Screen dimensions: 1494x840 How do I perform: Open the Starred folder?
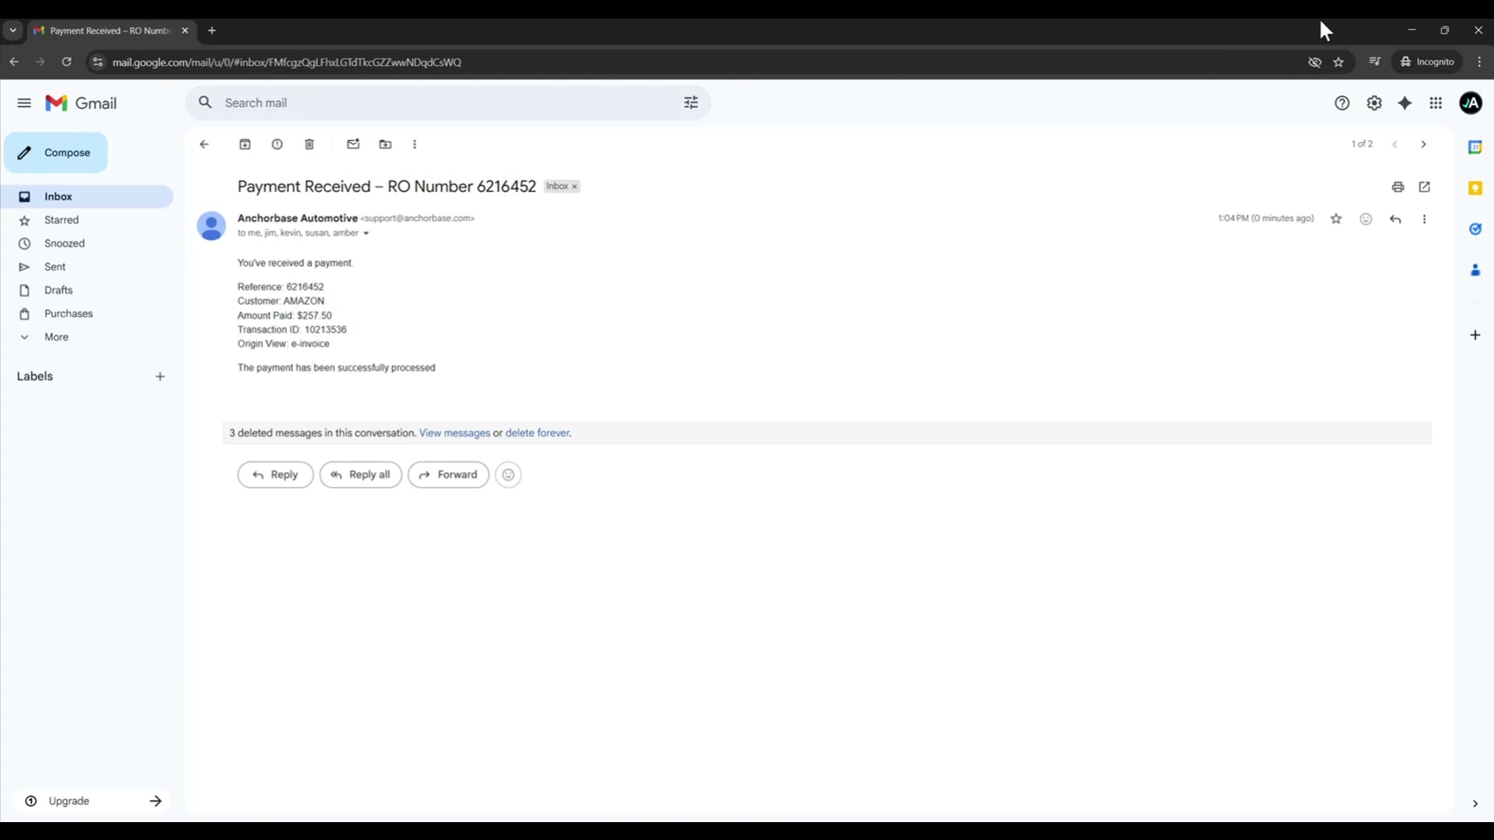[x=86, y=220]
